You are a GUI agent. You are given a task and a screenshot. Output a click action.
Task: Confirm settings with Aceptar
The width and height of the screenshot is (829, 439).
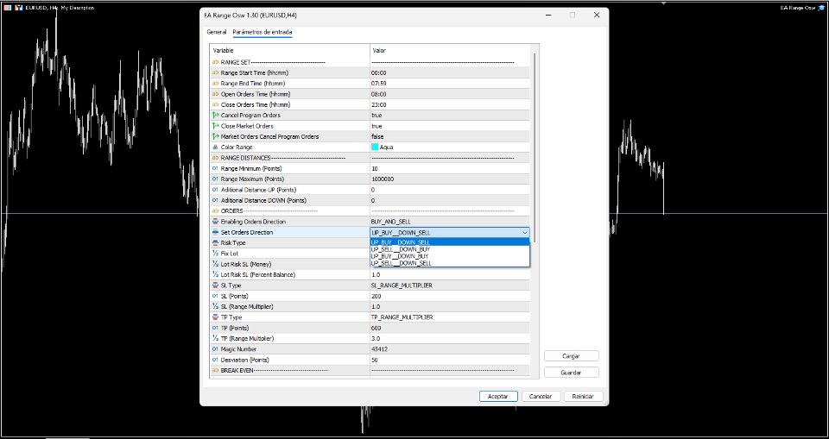(x=498, y=396)
